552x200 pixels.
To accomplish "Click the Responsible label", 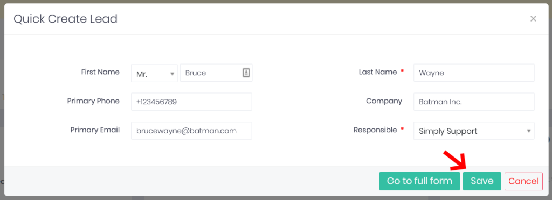I will (375, 130).
